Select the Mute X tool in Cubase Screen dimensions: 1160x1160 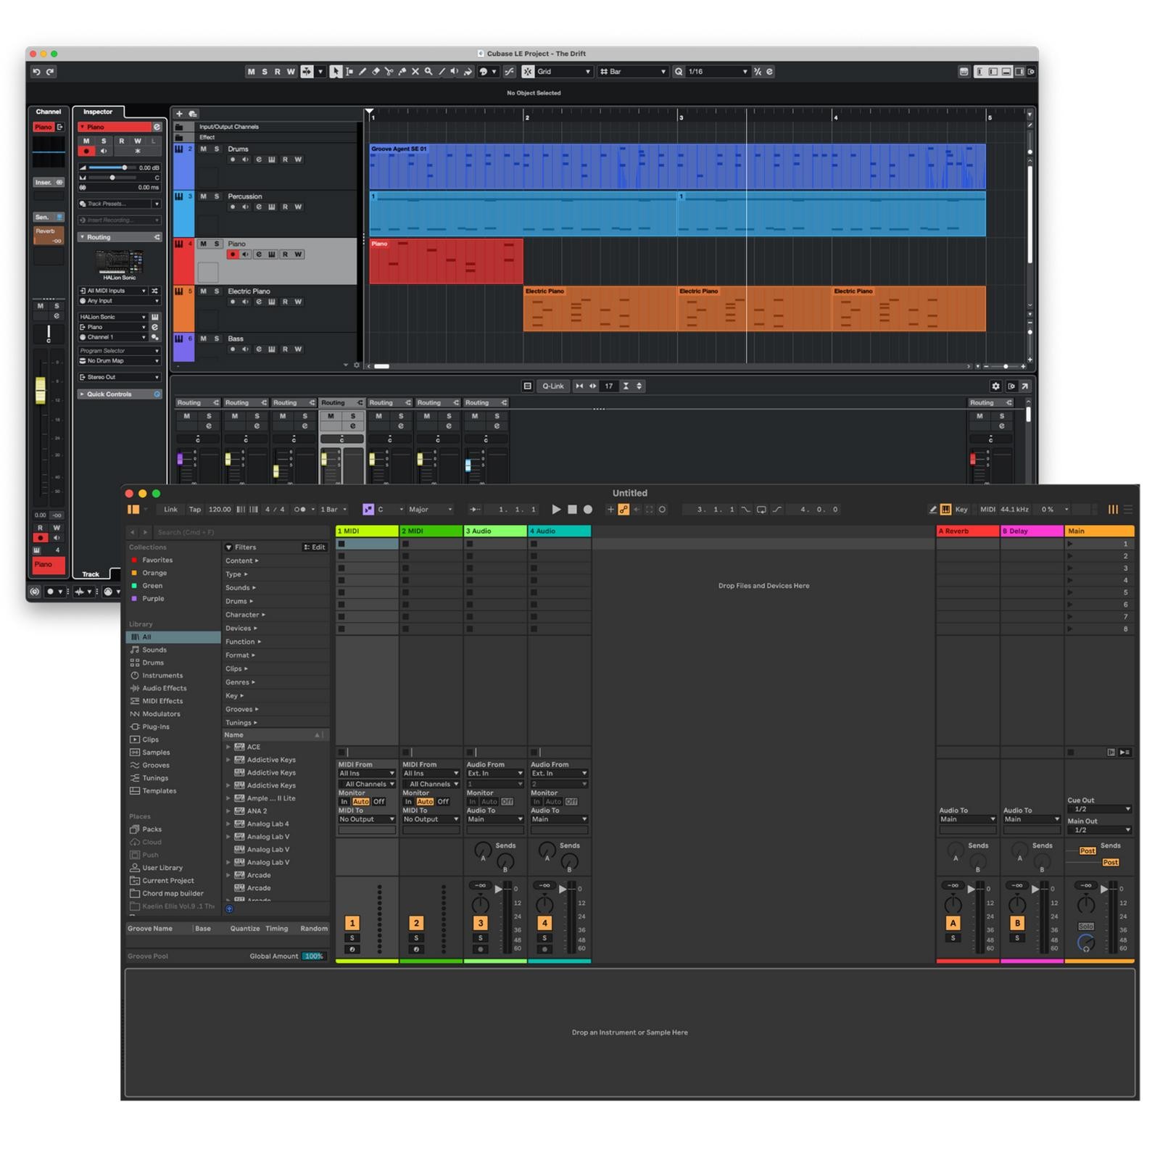415,72
